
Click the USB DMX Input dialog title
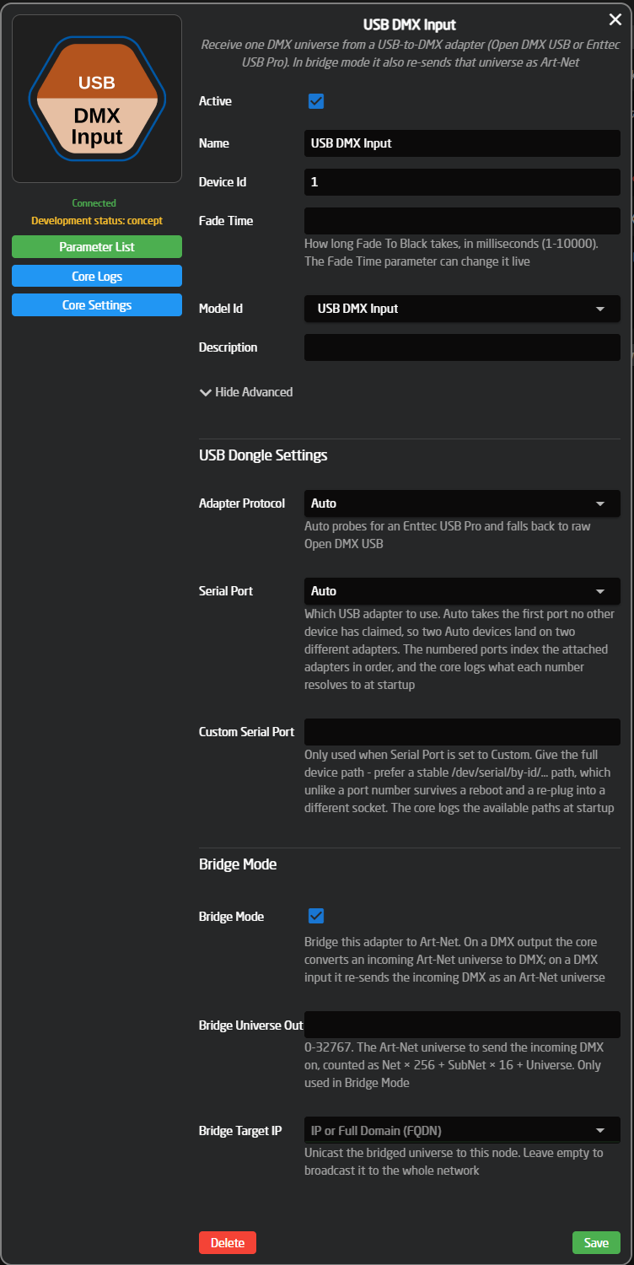[410, 25]
